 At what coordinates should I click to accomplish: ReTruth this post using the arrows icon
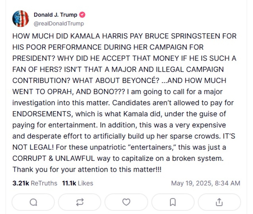80,202
